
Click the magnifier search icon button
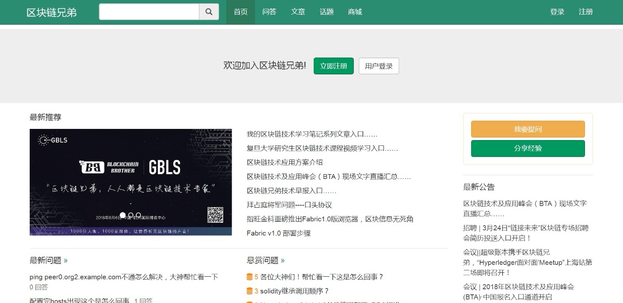pos(209,12)
